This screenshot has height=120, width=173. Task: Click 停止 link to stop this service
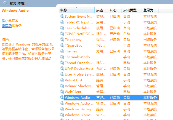5,21
